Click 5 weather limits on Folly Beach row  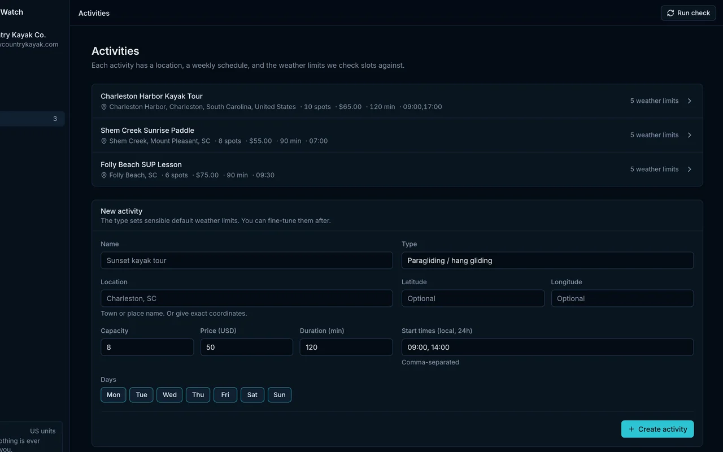(654, 169)
